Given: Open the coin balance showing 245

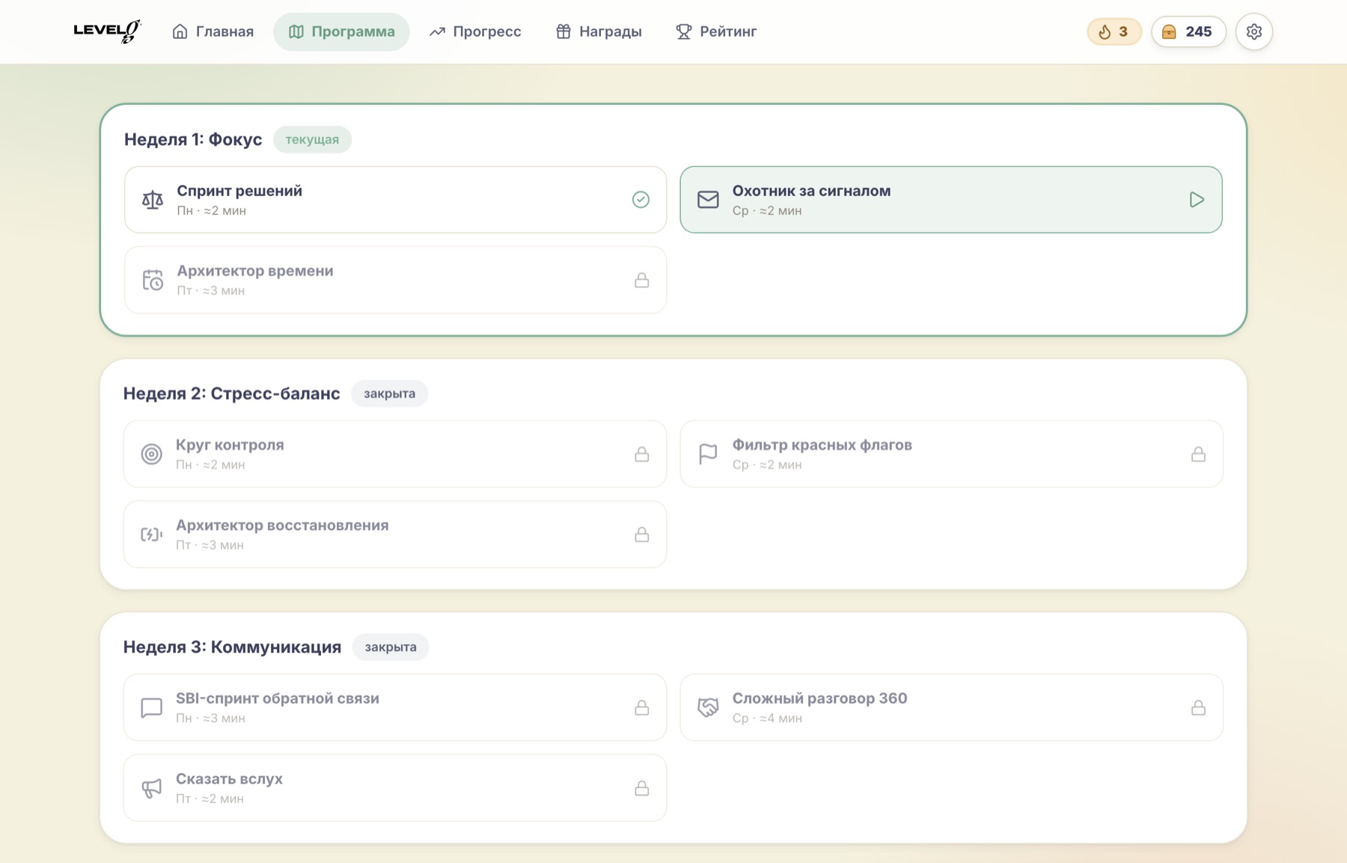Looking at the screenshot, I should [1188, 31].
